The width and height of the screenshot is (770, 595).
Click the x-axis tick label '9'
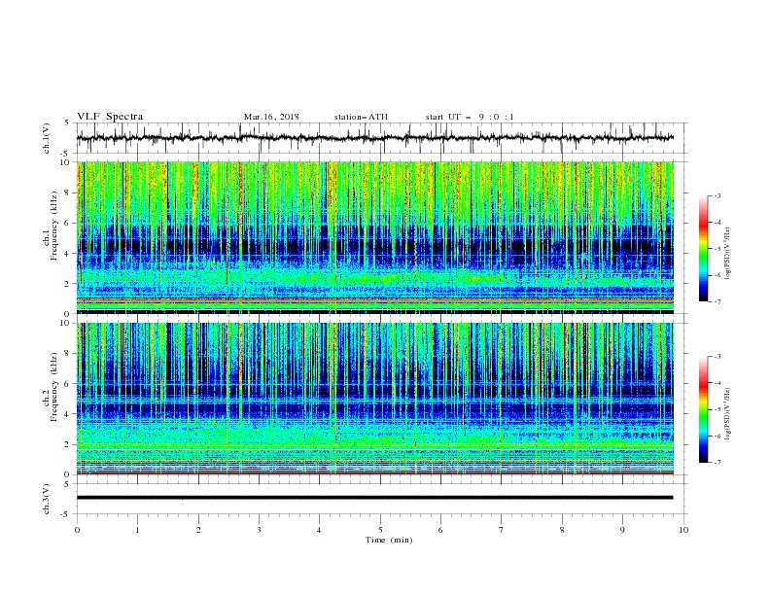tap(622, 530)
